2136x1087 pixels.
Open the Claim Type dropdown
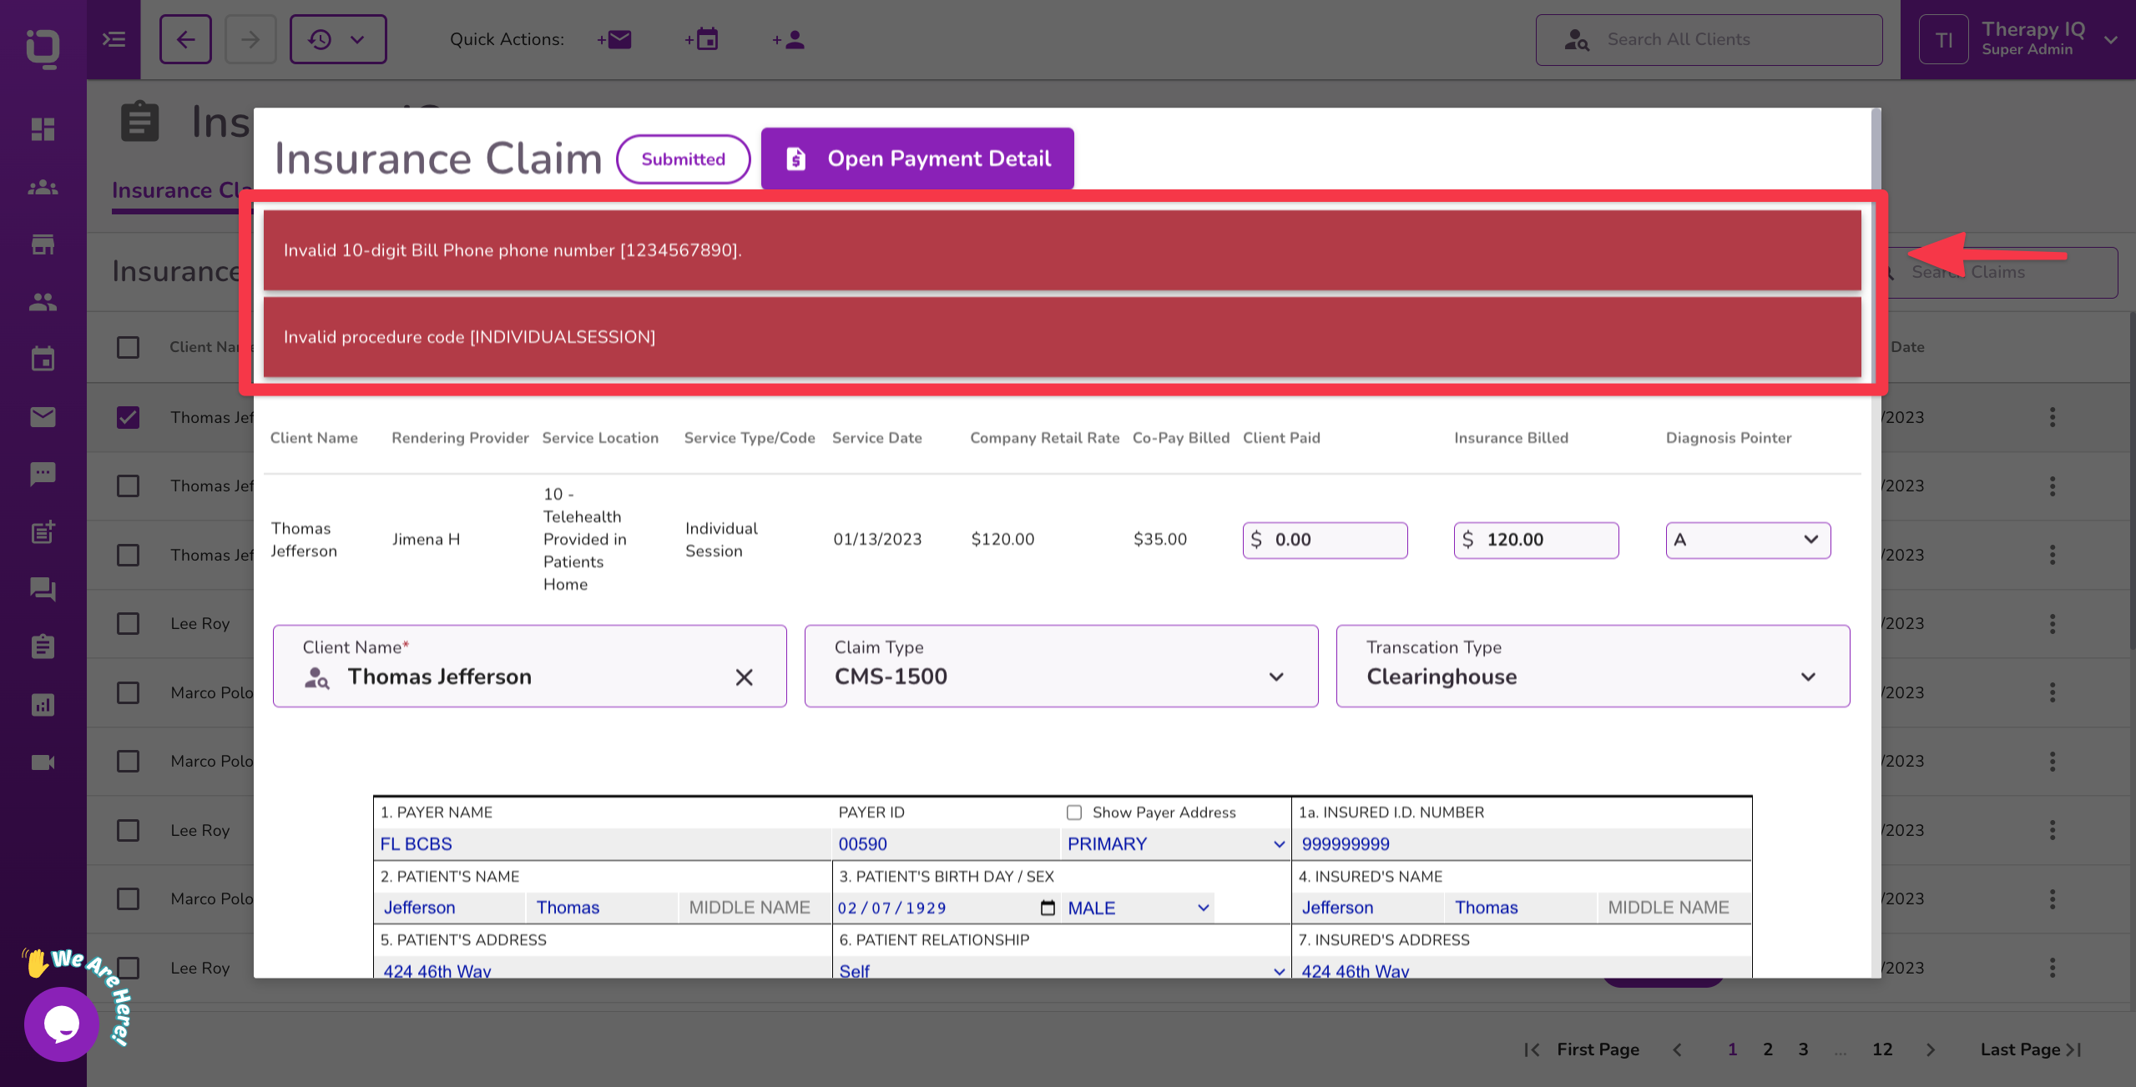pos(1275,677)
